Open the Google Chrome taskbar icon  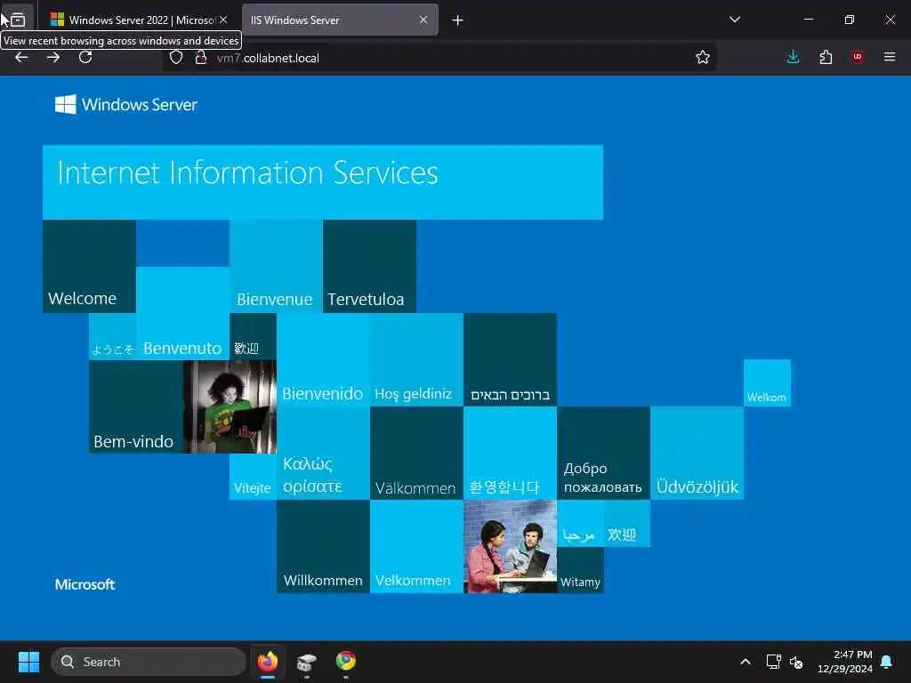[x=346, y=662]
